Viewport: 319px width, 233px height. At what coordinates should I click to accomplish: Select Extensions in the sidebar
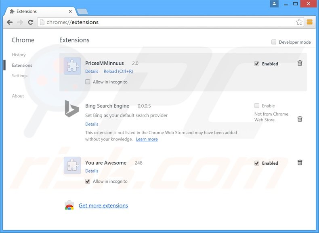point(22,65)
